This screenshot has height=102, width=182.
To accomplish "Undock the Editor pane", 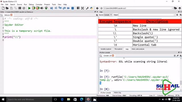I will (95, 12).
